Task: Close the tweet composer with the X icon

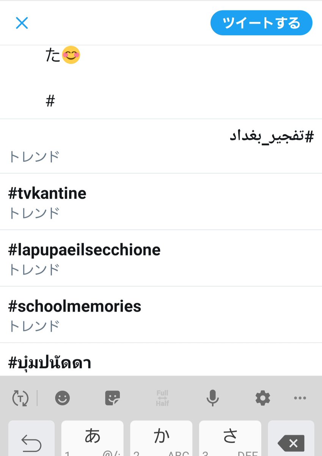Action: (x=22, y=23)
